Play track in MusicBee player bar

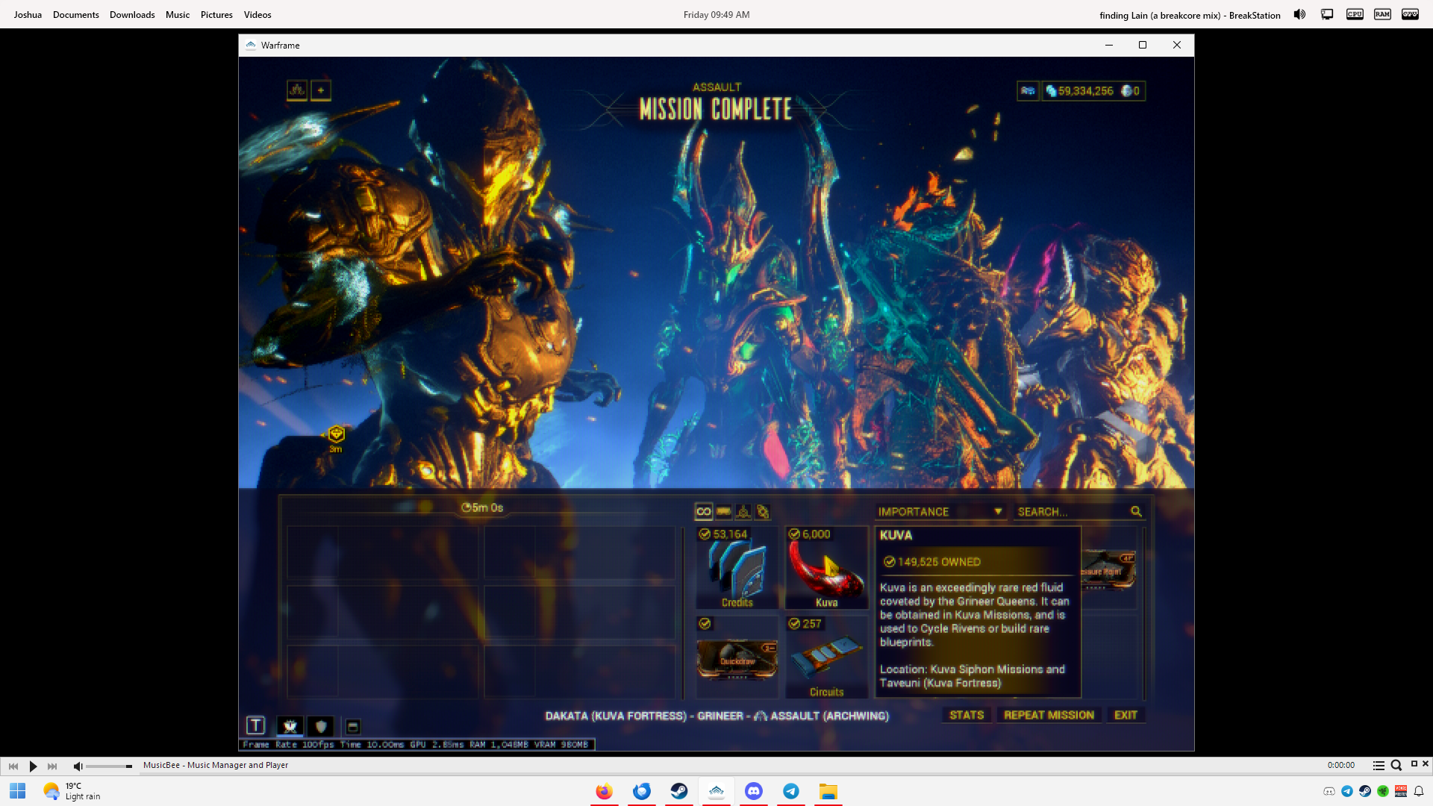pos(33,766)
